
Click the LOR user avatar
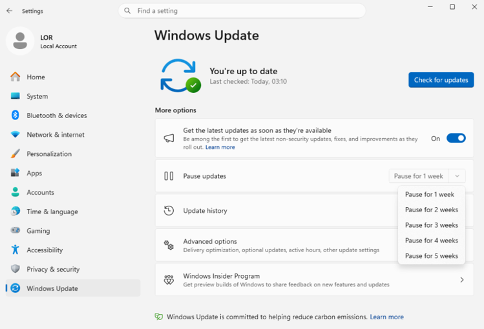[20, 41]
